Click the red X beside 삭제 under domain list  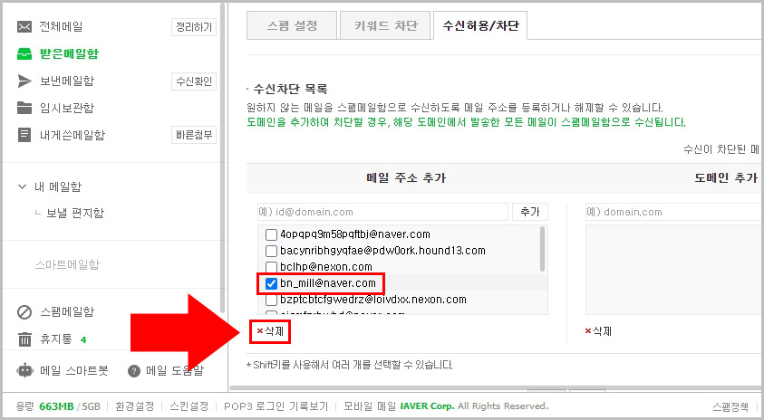point(588,331)
